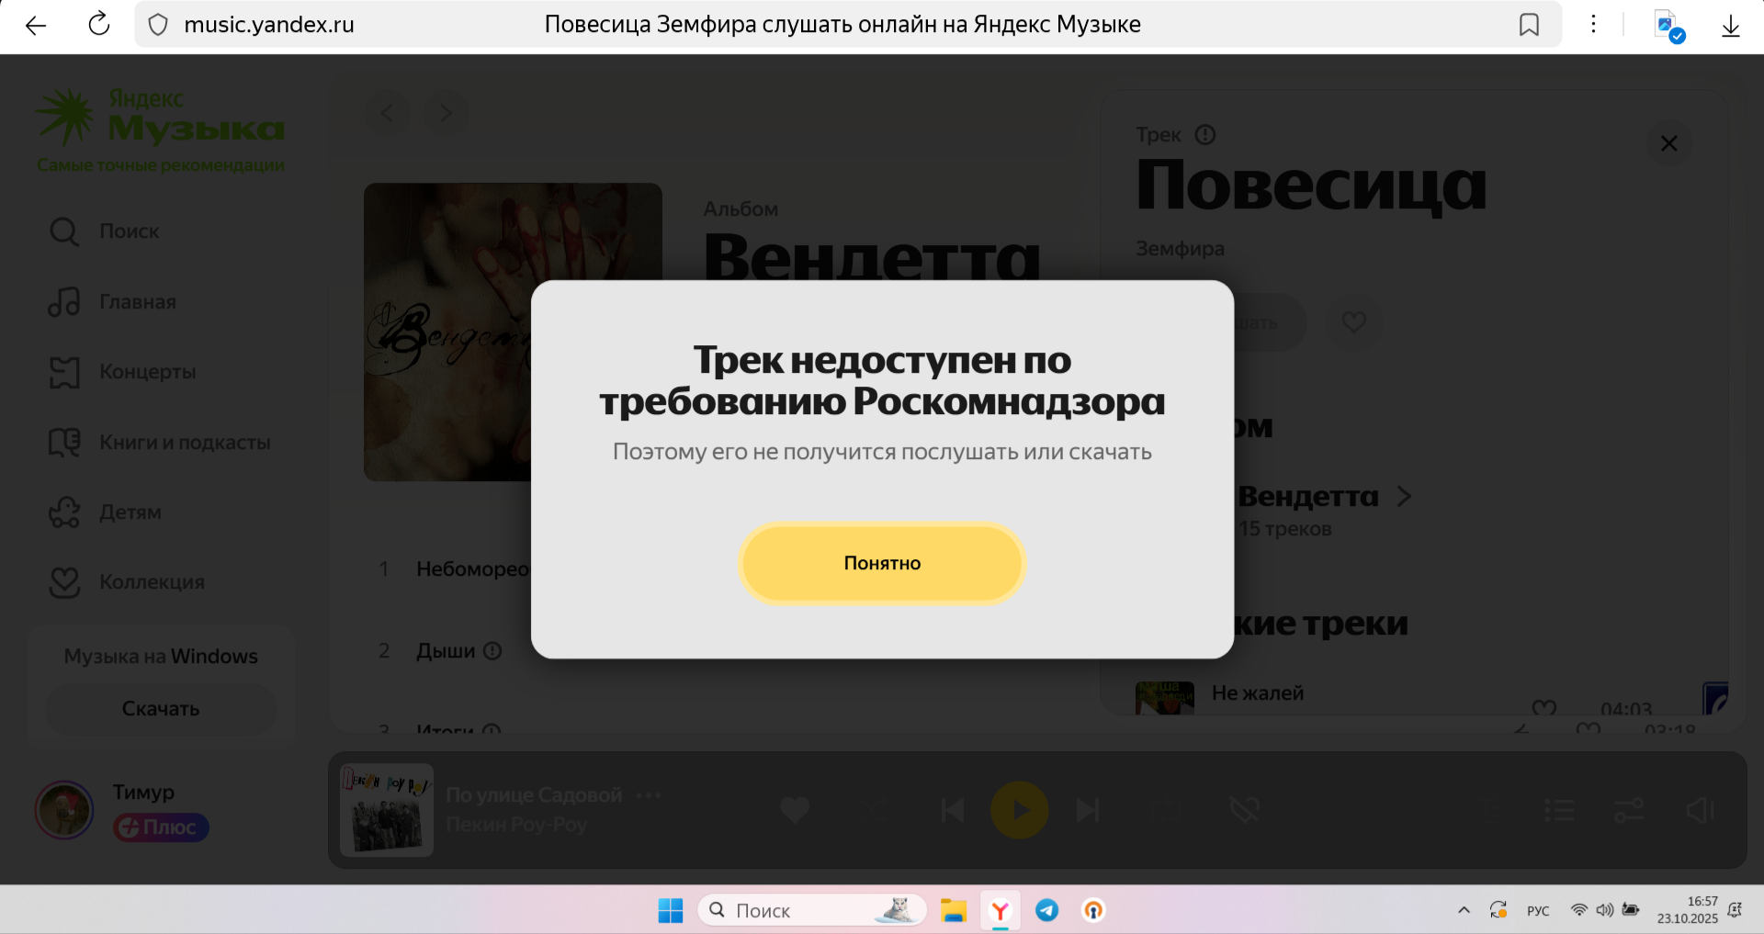This screenshot has width=1764, height=934.
Task: Click the player volume speaker icon
Action: pos(1701,810)
